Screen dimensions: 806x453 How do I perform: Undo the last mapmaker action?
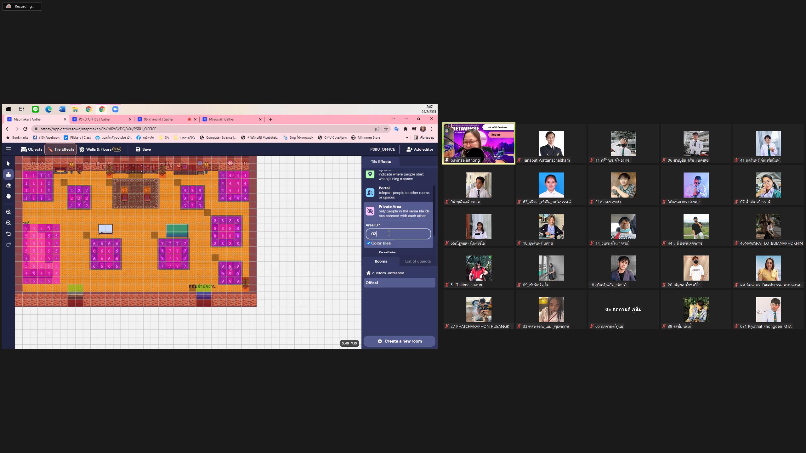click(x=9, y=233)
